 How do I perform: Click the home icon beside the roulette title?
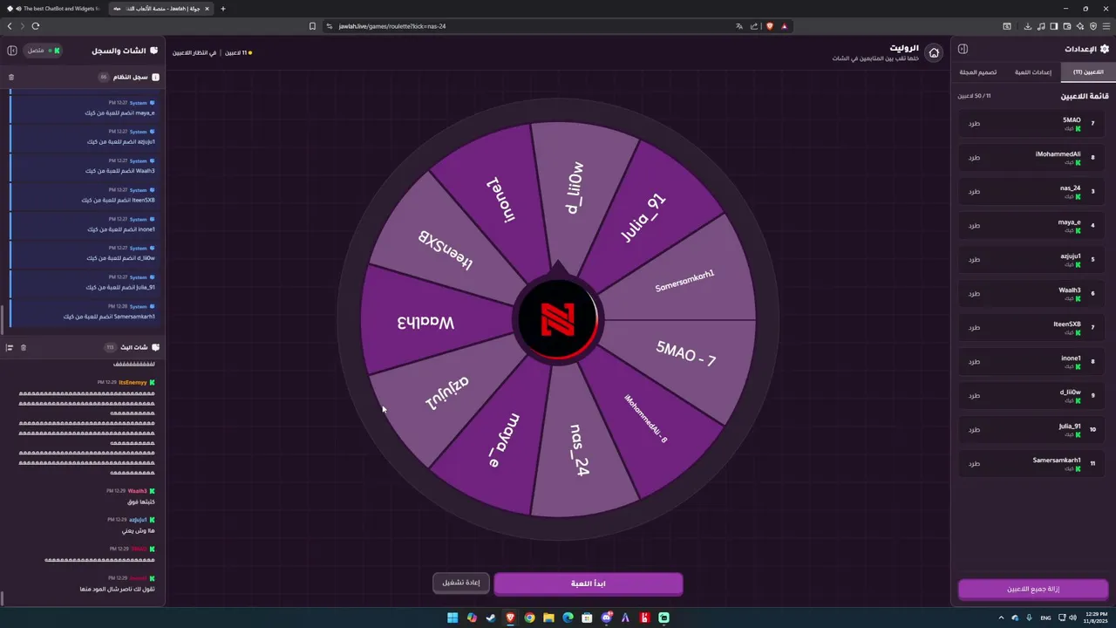pyautogui.click(x=934, y=53)
